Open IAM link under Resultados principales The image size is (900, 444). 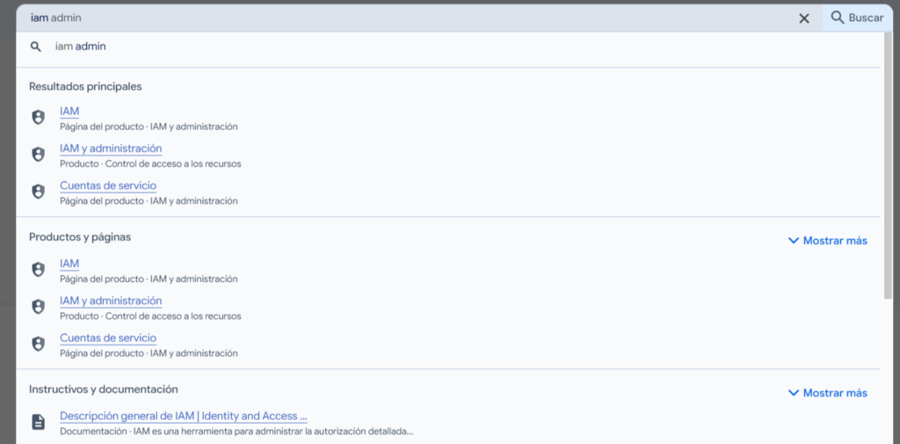69,111
